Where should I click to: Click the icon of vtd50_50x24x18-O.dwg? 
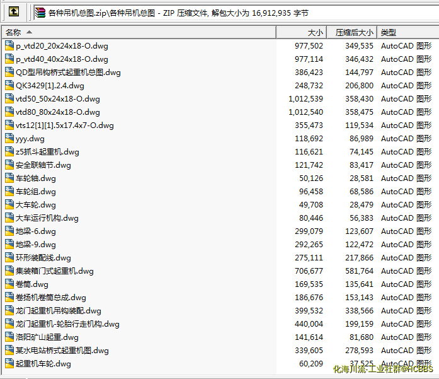(9, 98)
